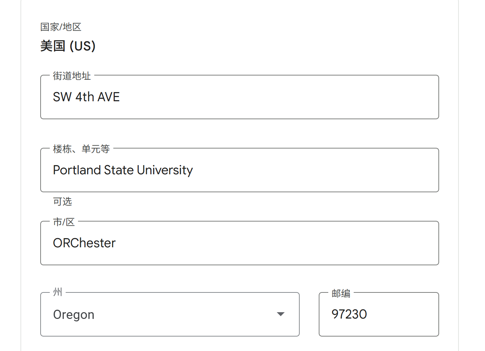
Task: Click the 邮编 field label
Action: point(341,293)
